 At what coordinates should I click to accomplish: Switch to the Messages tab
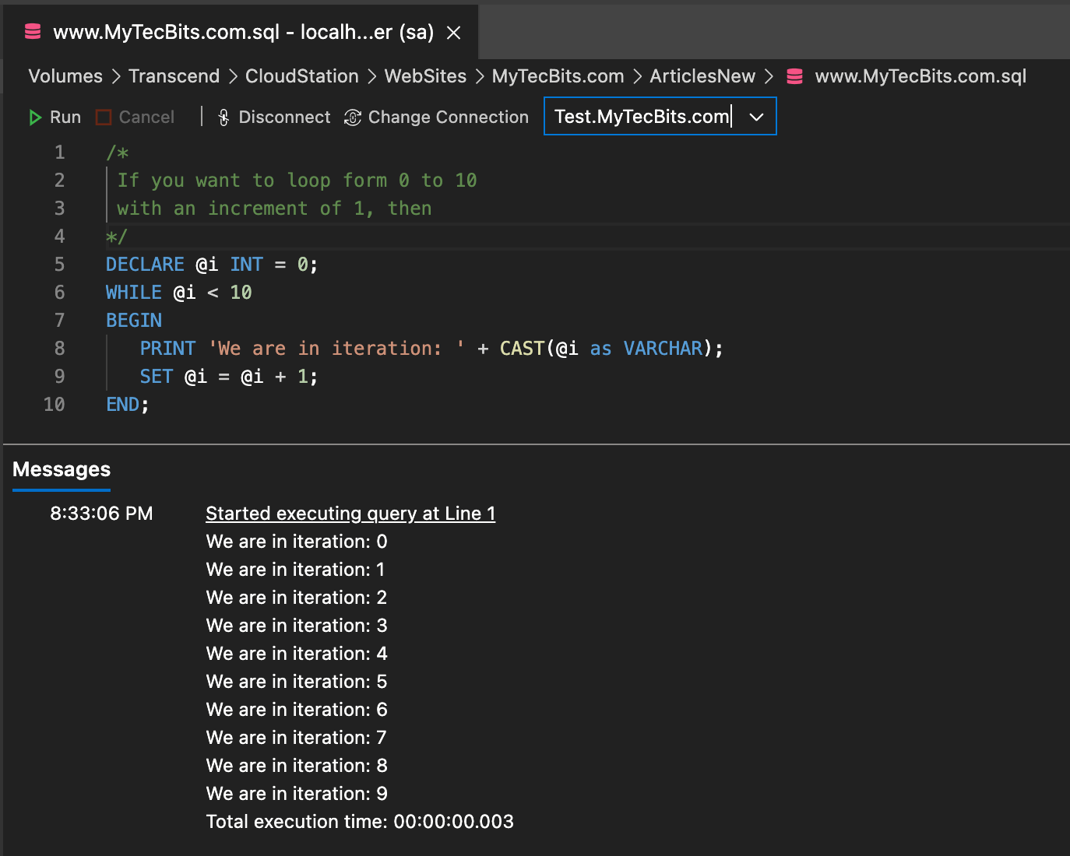tap(61, 469)
